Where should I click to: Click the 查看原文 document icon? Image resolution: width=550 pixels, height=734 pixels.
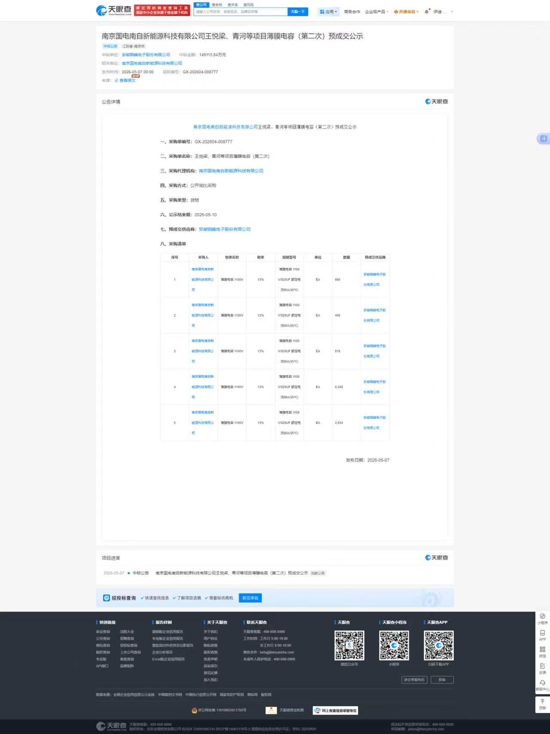click(x=116, y=80)
